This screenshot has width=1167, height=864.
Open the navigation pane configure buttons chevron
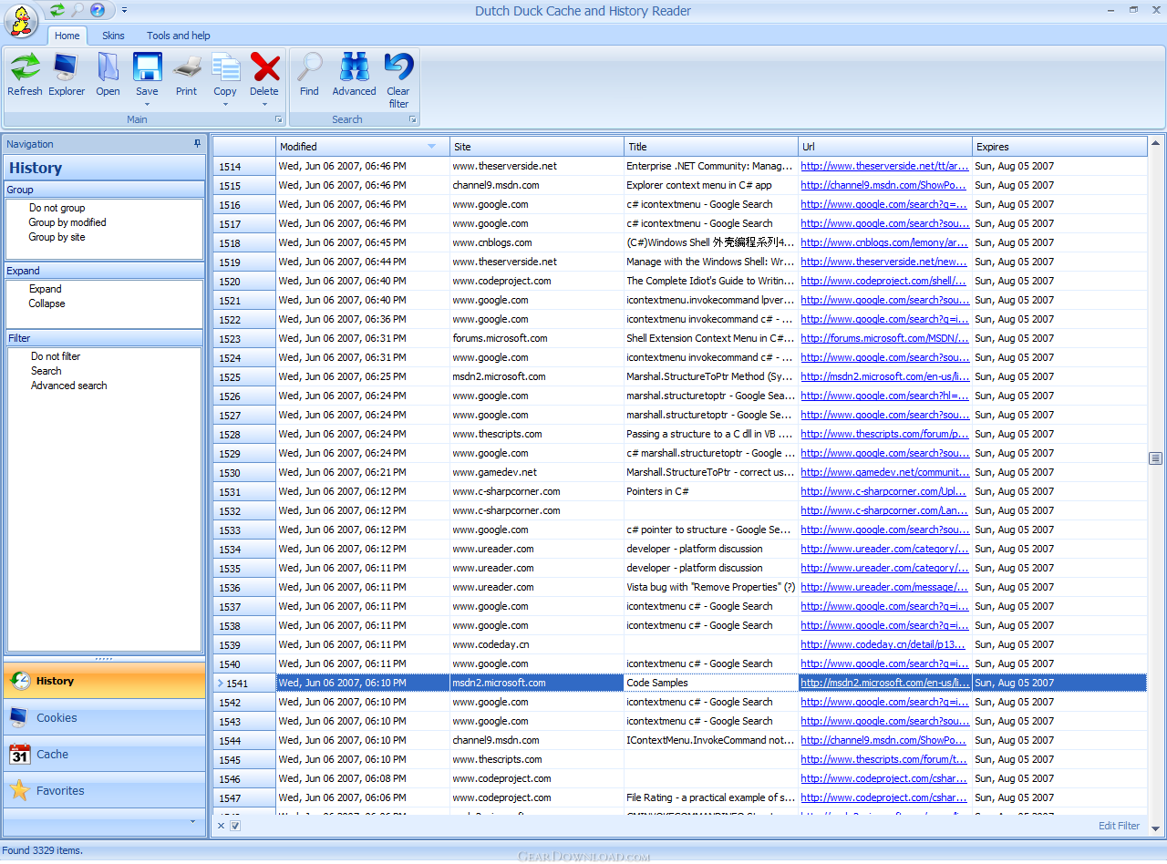192,821
